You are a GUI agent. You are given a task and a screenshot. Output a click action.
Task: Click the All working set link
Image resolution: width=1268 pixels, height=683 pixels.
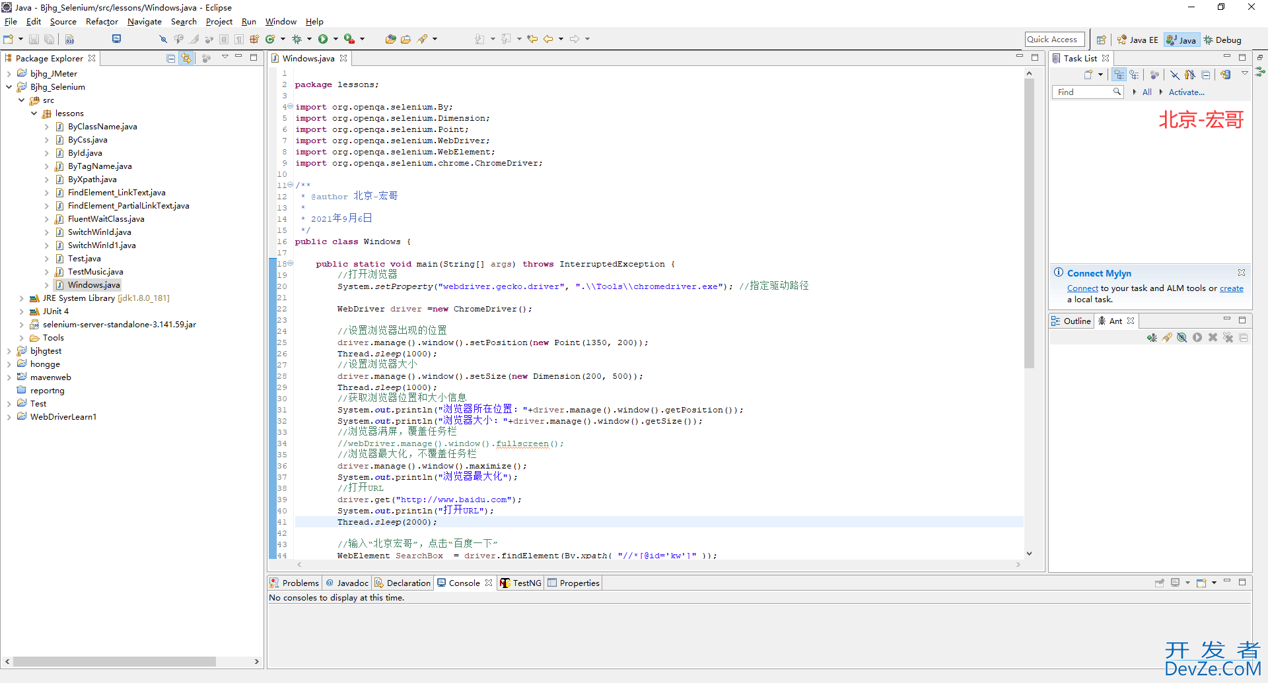pyautogui.click(x=1146, y=92)
